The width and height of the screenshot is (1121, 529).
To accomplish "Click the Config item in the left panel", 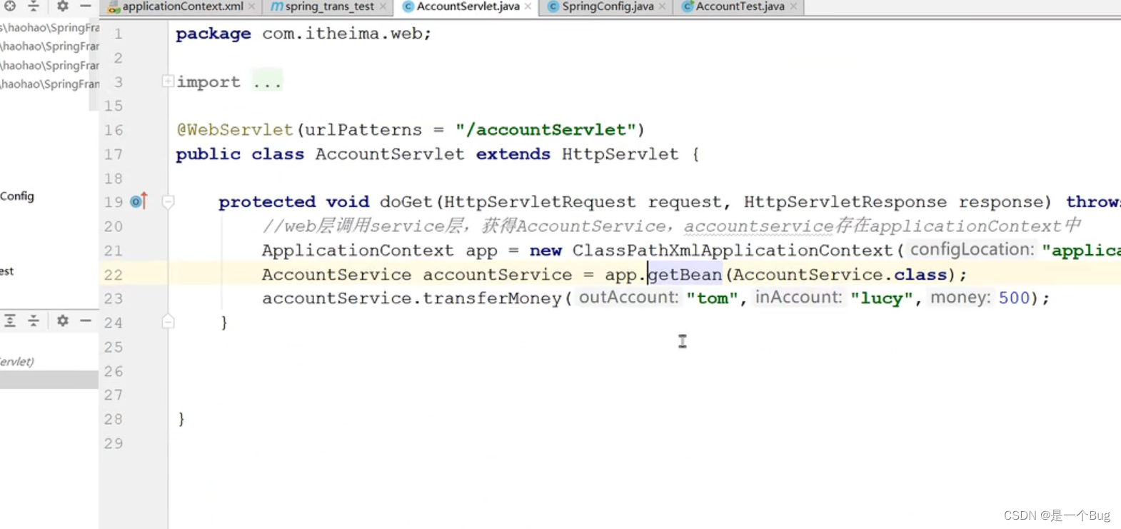I will tap(17, 196).
